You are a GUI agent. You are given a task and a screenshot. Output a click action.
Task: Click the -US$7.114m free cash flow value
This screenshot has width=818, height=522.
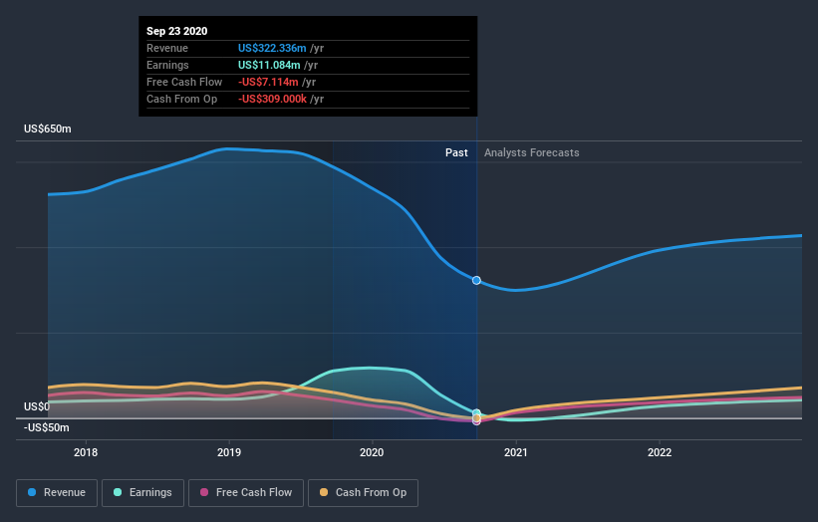click(x=268, y=82)
